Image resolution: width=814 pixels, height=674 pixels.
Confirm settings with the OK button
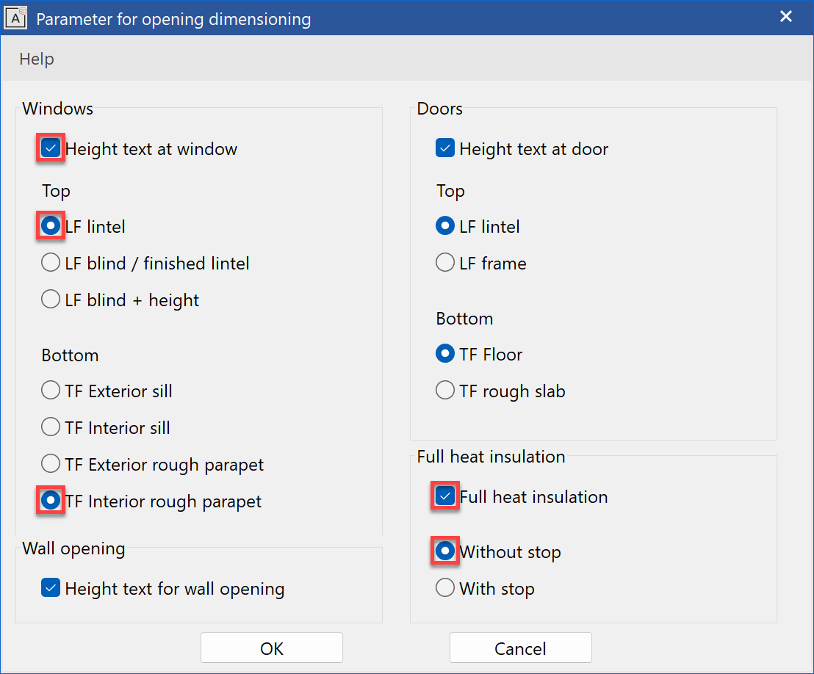[272, 648]
